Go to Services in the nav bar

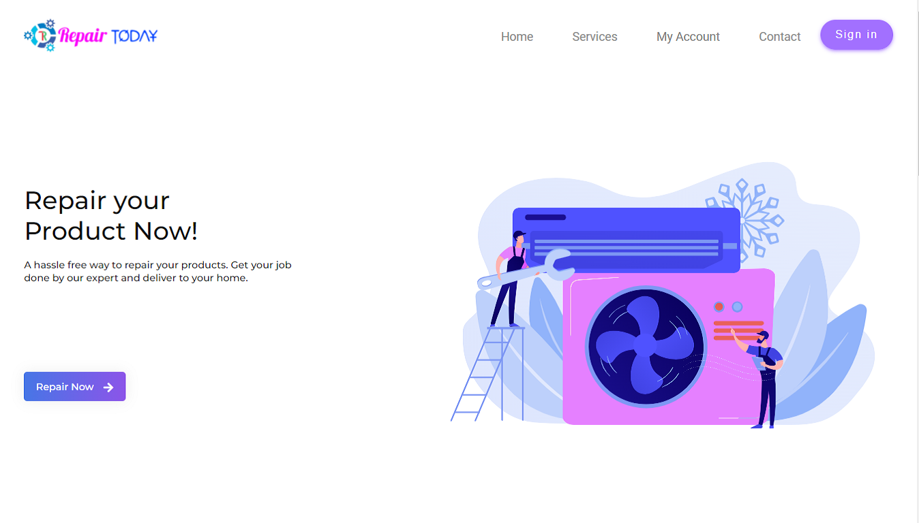(x=594, y=37)
